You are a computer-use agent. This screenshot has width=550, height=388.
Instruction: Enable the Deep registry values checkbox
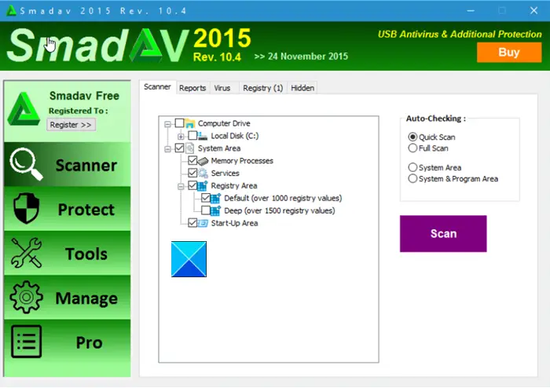coord(206,210)
